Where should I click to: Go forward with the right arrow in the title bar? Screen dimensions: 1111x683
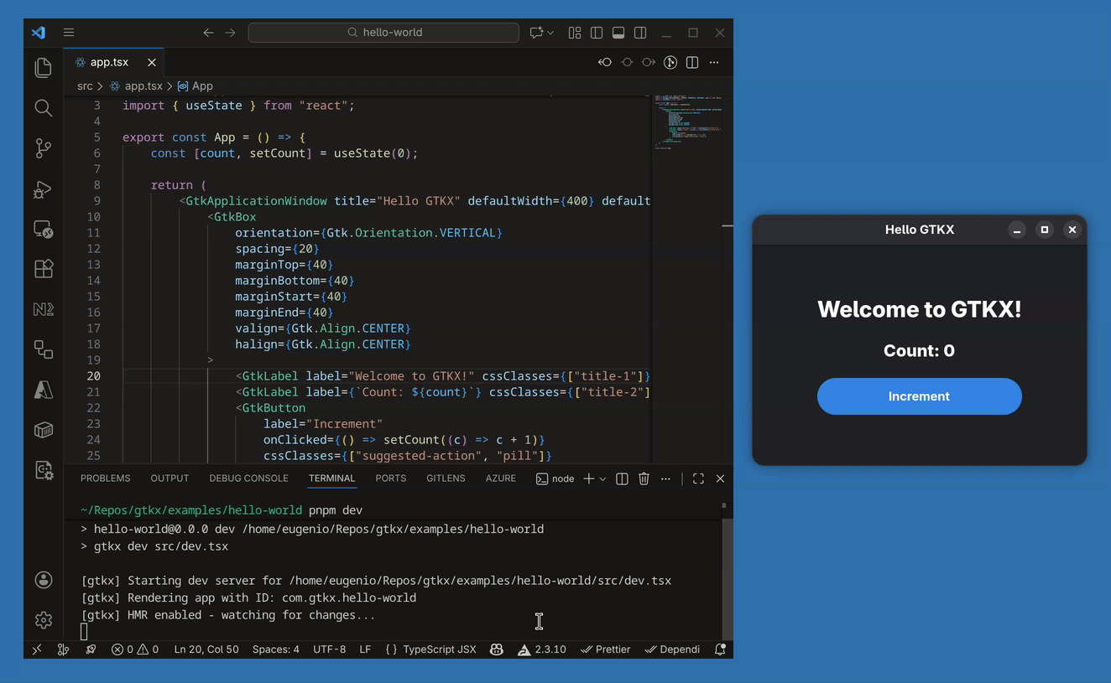coord(230,33)
